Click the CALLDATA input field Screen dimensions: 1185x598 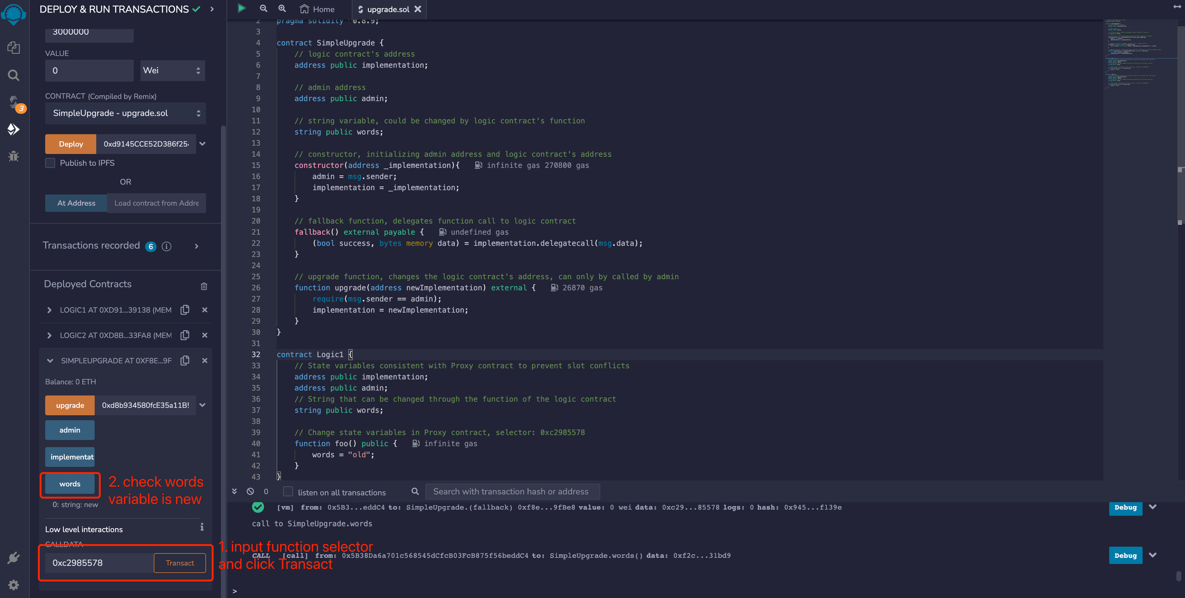[99, 563]
